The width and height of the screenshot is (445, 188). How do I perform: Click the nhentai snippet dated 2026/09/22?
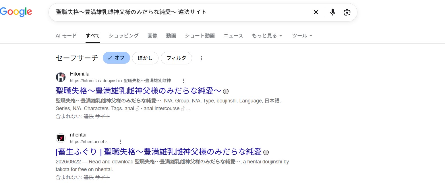point(172,165)
